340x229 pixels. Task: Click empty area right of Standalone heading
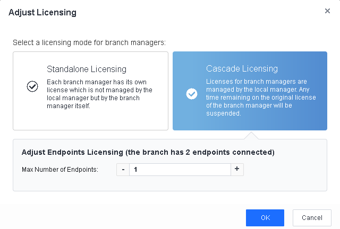pos(149,69)
